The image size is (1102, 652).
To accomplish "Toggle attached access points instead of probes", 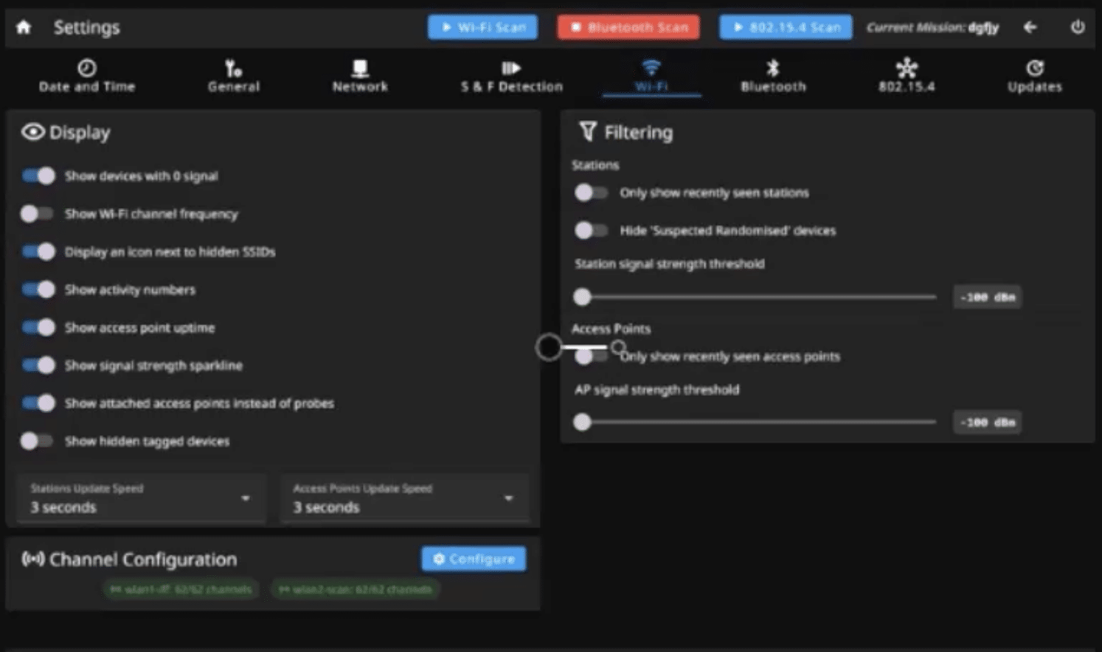I will coord(38,403).
